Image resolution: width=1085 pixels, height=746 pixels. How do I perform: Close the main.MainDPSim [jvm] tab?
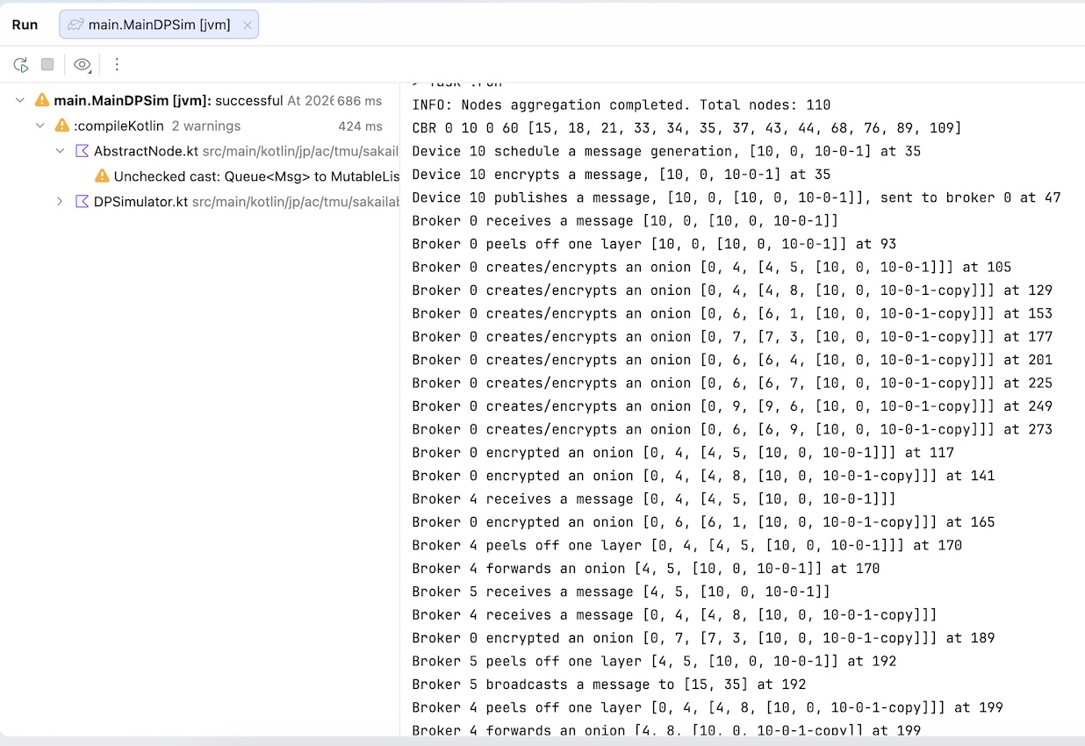248,25
